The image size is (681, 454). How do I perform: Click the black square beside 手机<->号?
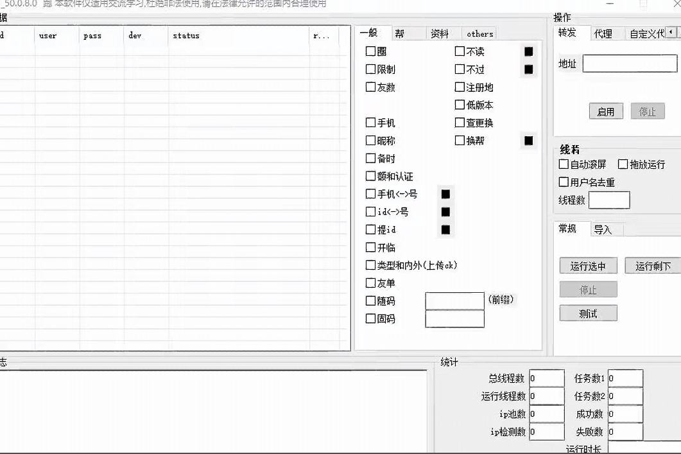[x=445, y=194]
